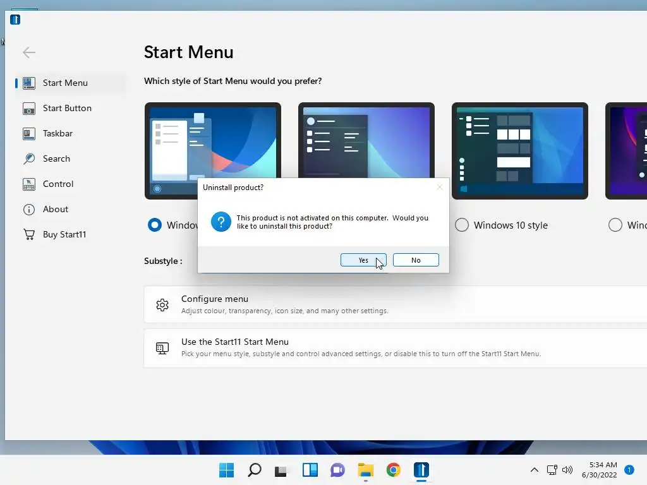
Task: Click the Start Button sidebar icon
Action: click(29, 109)
